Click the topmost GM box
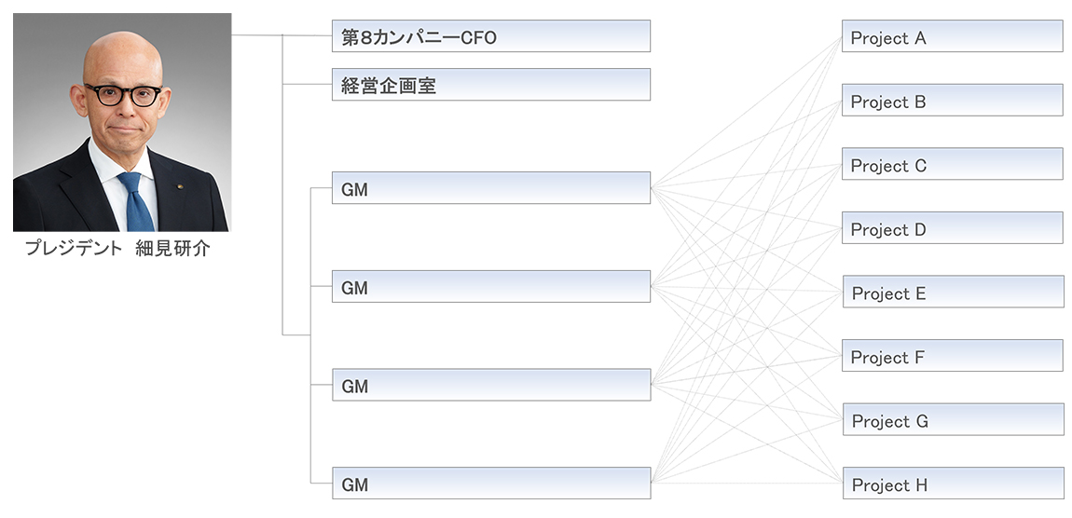 [x=490, y=187]
